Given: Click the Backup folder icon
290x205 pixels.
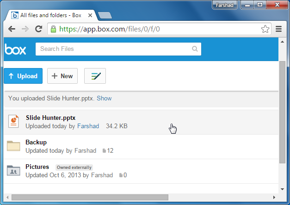Looking at the screenshot, I should click(x=14, y=146).
